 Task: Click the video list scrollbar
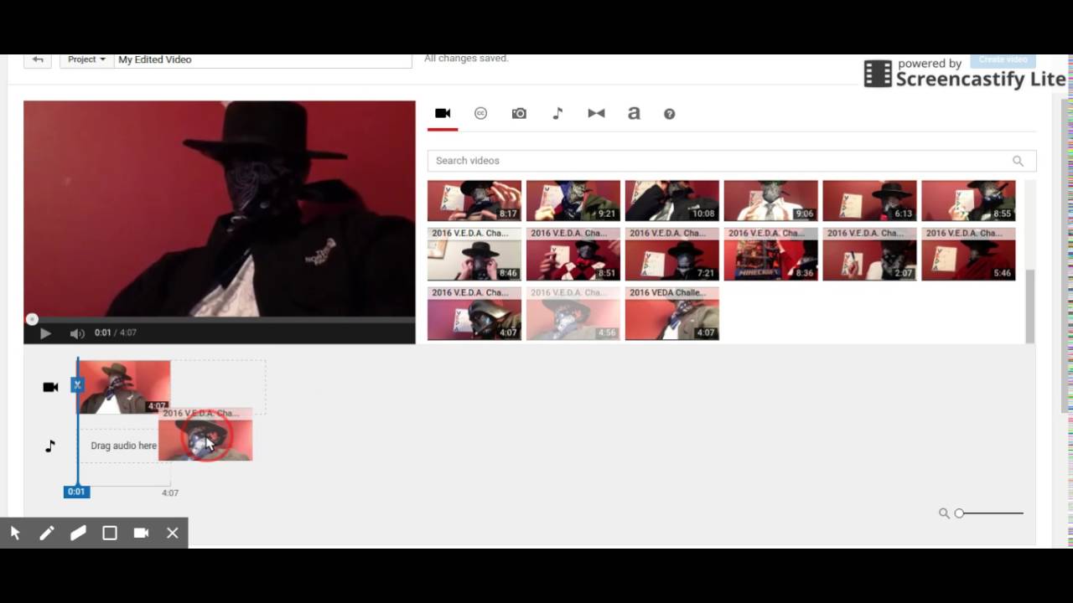1030,306
